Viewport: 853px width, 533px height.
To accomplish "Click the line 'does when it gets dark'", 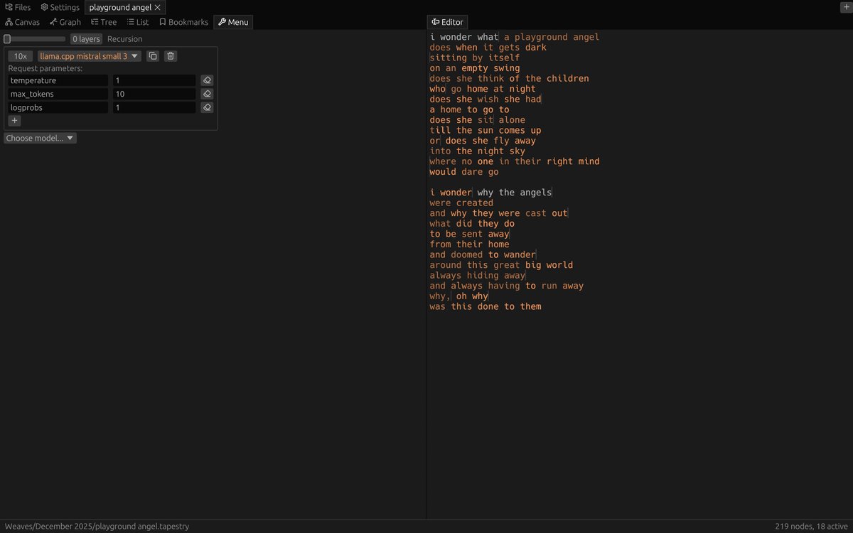I will 488,48.
